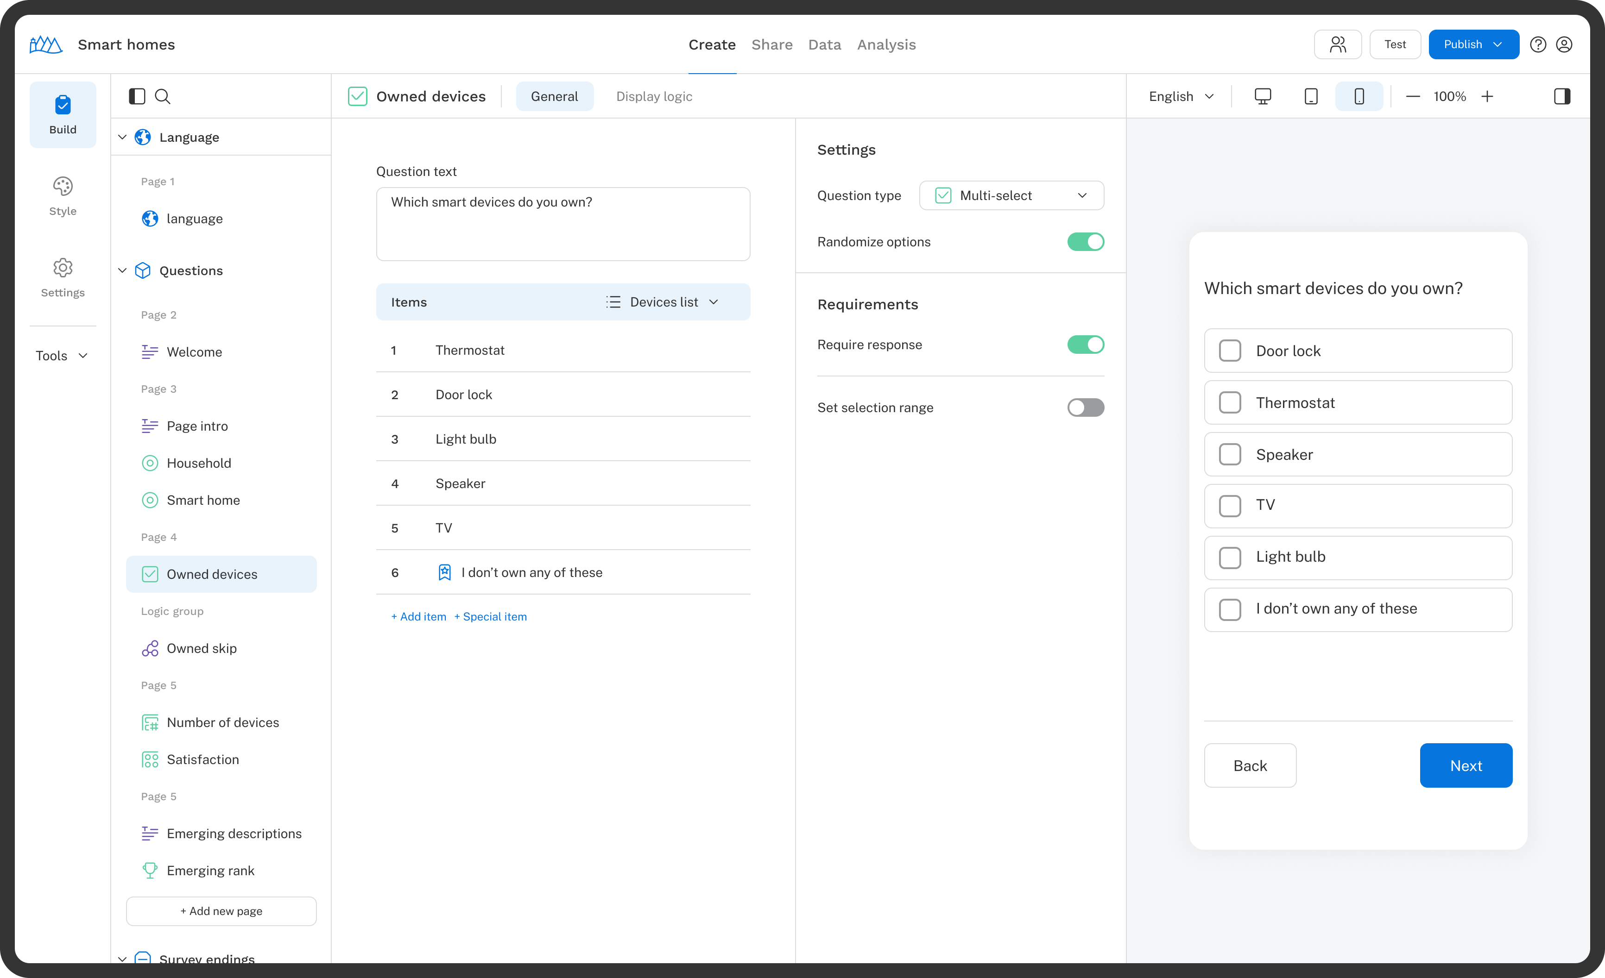
Task: Open the Question type Multi-select dropdown
Action: click(x=1012, y=194)
